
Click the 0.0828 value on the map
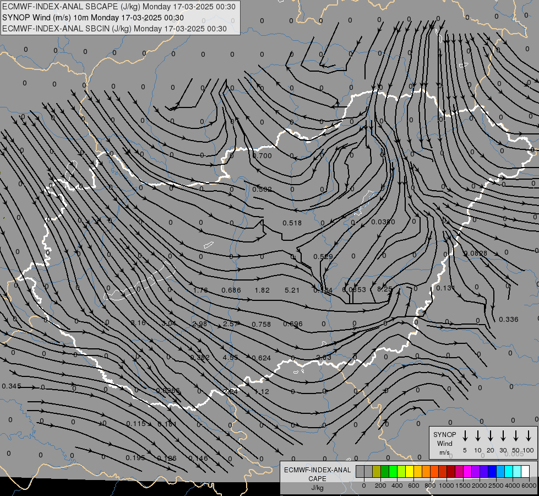(476, 254)
